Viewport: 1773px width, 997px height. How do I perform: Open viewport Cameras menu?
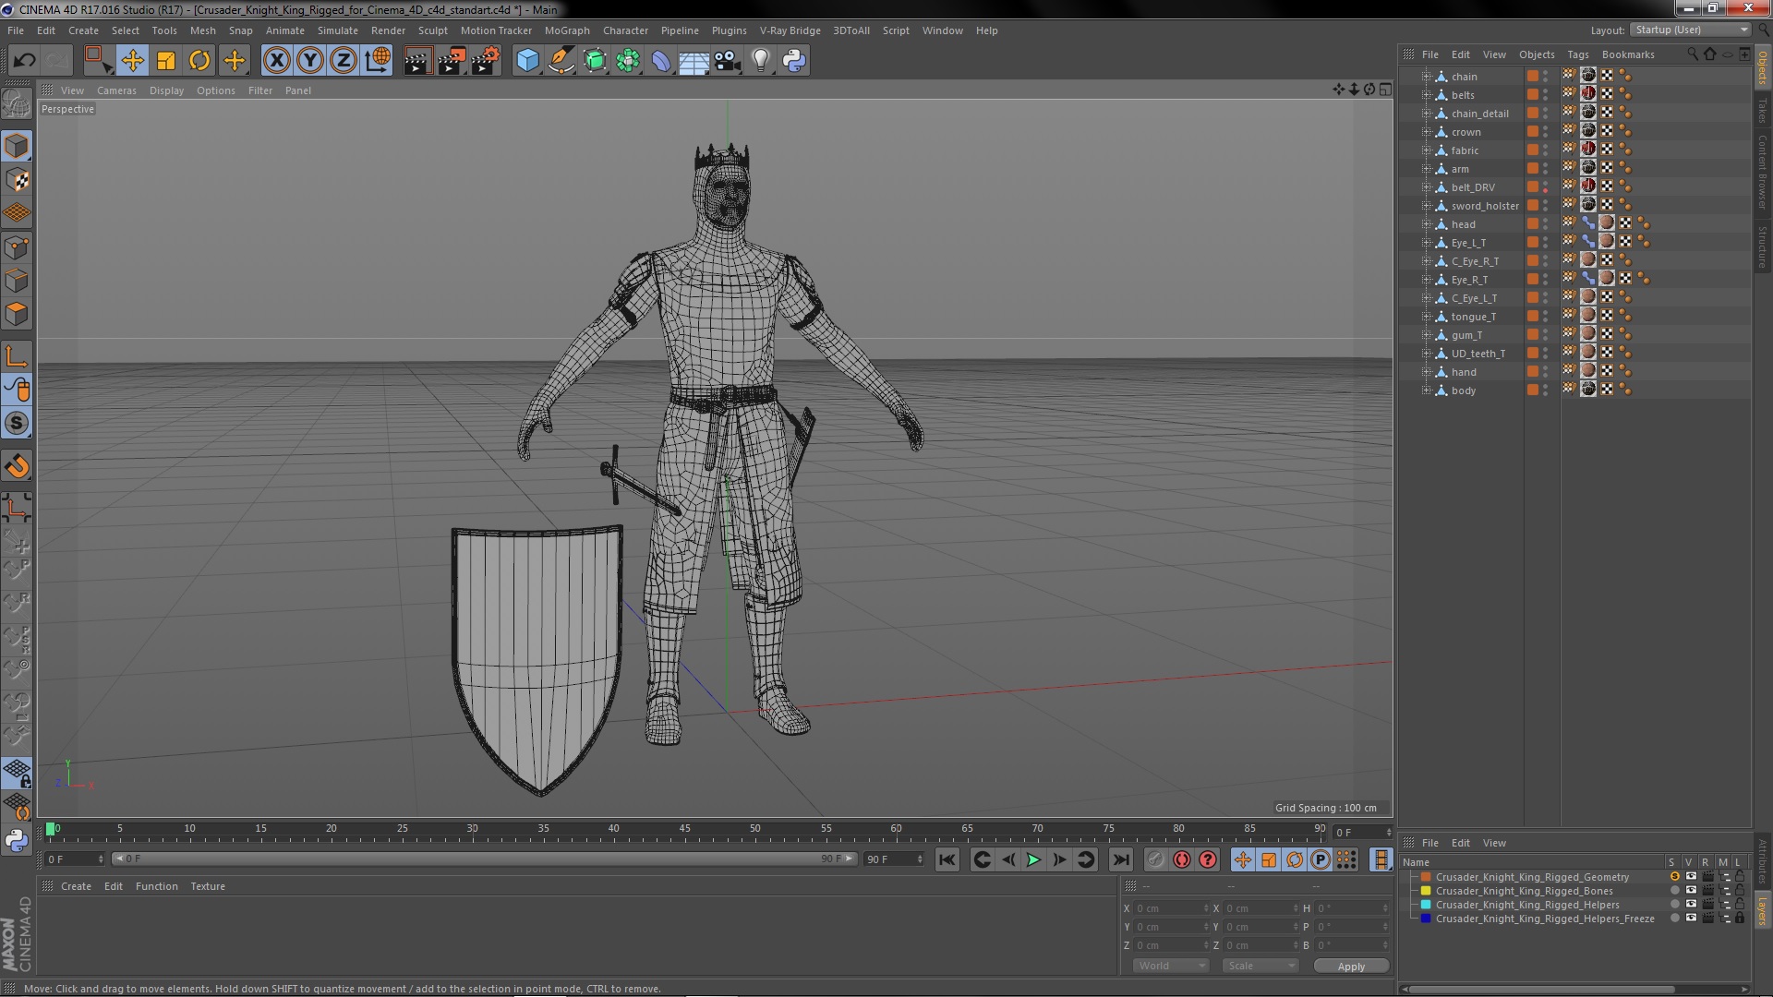[116, 90]
